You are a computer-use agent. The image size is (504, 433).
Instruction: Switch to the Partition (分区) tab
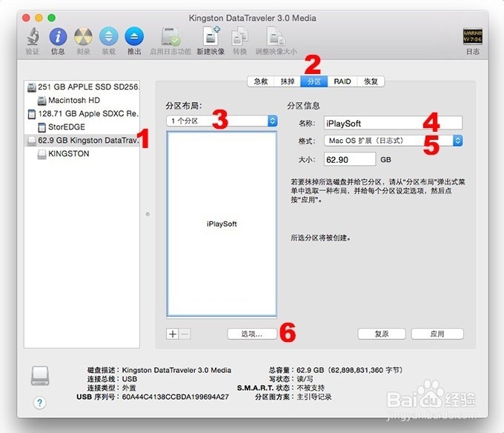pyautogui.click(x=314, y=81)
